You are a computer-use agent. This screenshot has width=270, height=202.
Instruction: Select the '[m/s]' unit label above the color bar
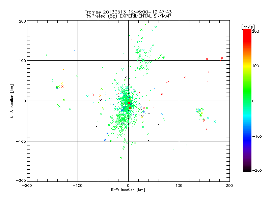click(x=248, y=27)
